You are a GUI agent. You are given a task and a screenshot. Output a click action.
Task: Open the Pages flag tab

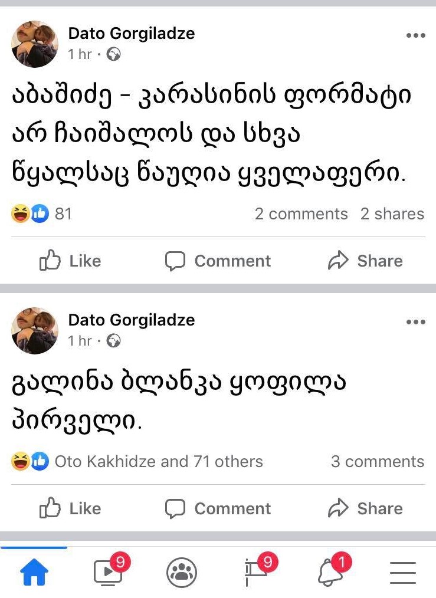[x=257, y=572]
